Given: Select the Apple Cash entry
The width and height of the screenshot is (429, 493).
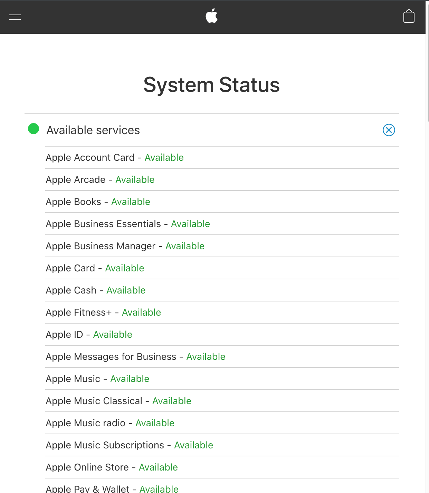Looking at the screenshot, I should 96,290.
